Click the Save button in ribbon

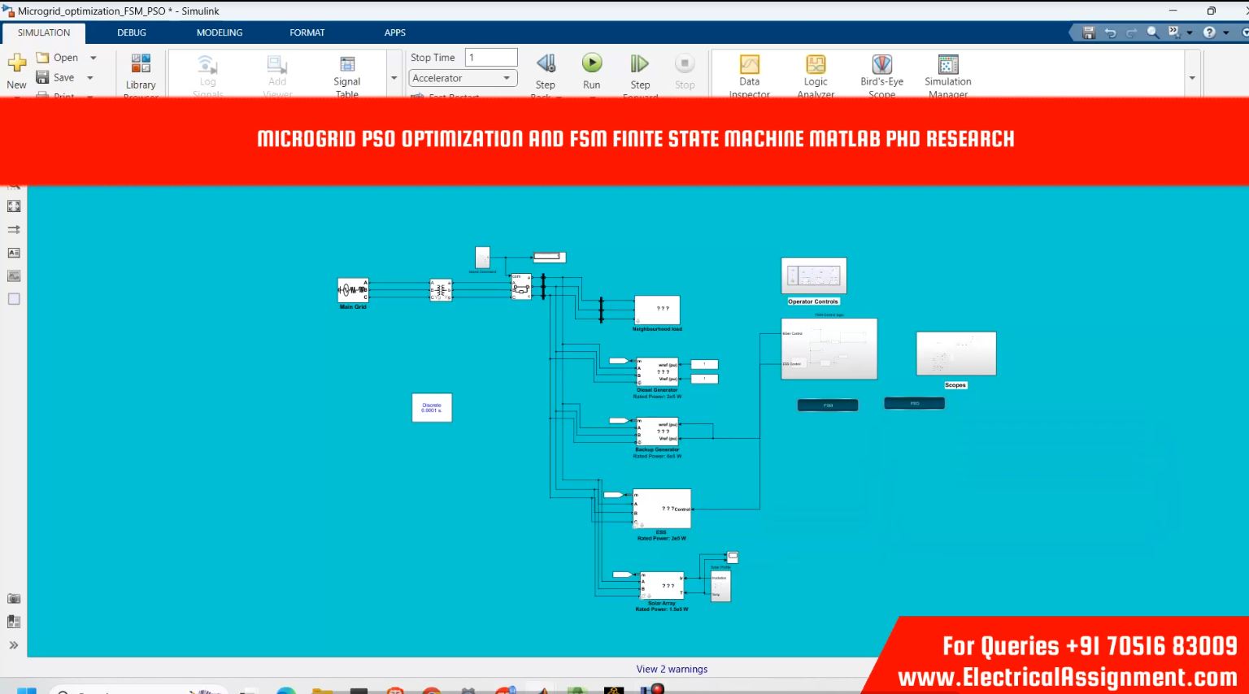click(55, 77)
